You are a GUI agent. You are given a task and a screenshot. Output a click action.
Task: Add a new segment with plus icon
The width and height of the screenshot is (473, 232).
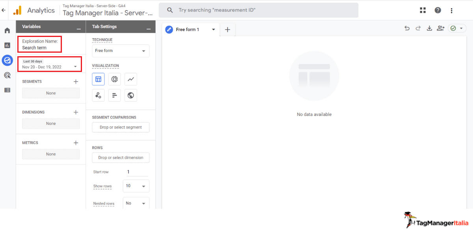76,82
